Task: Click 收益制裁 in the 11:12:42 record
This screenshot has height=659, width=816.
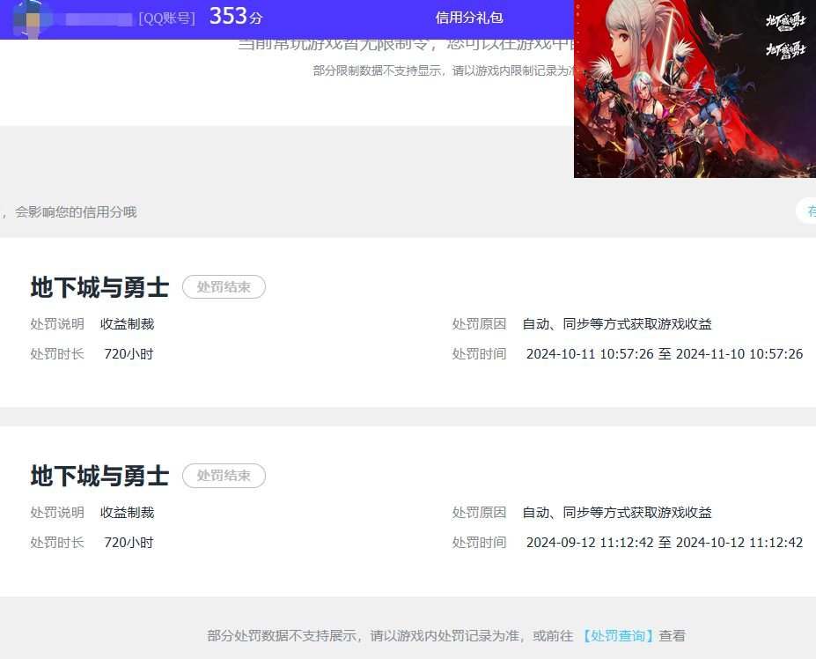Action: point(127,513)
